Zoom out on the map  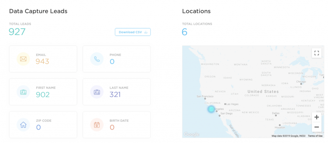(x=316, y=127)
